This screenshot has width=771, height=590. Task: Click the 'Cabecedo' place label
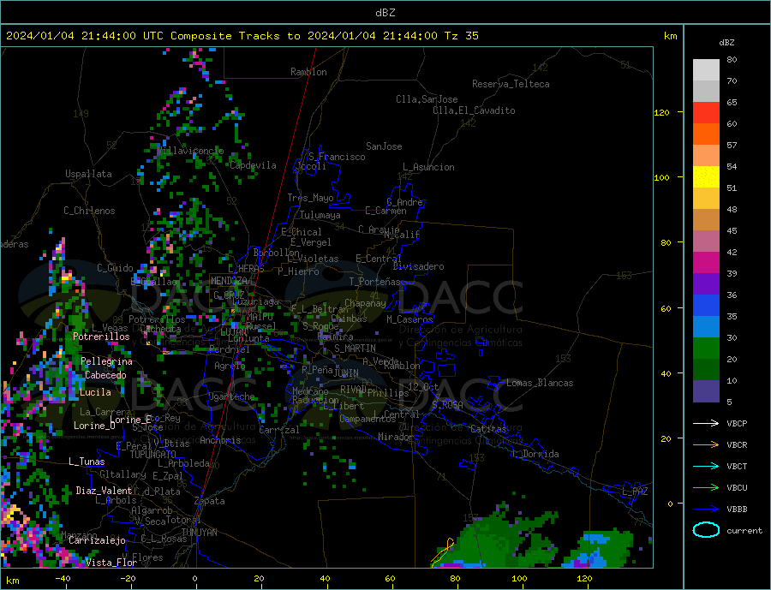coord(105,375)
